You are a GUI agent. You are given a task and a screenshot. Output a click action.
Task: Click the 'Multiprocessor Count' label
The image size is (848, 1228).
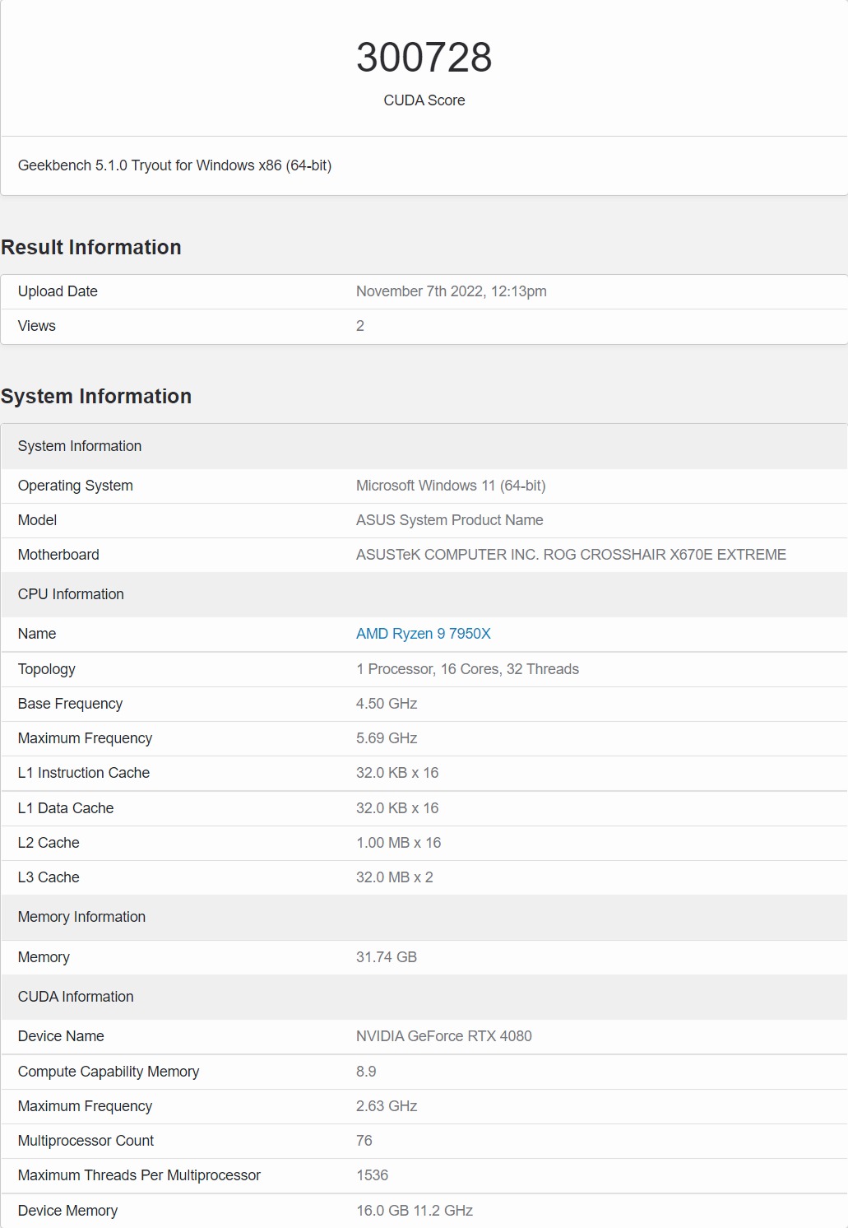click(86, 1141)
